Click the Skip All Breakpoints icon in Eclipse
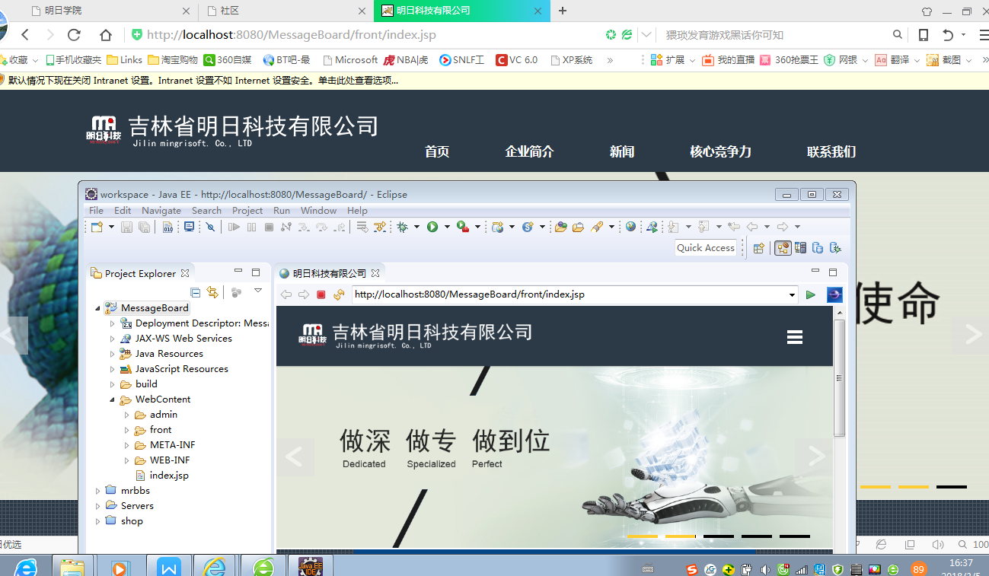 211,227
